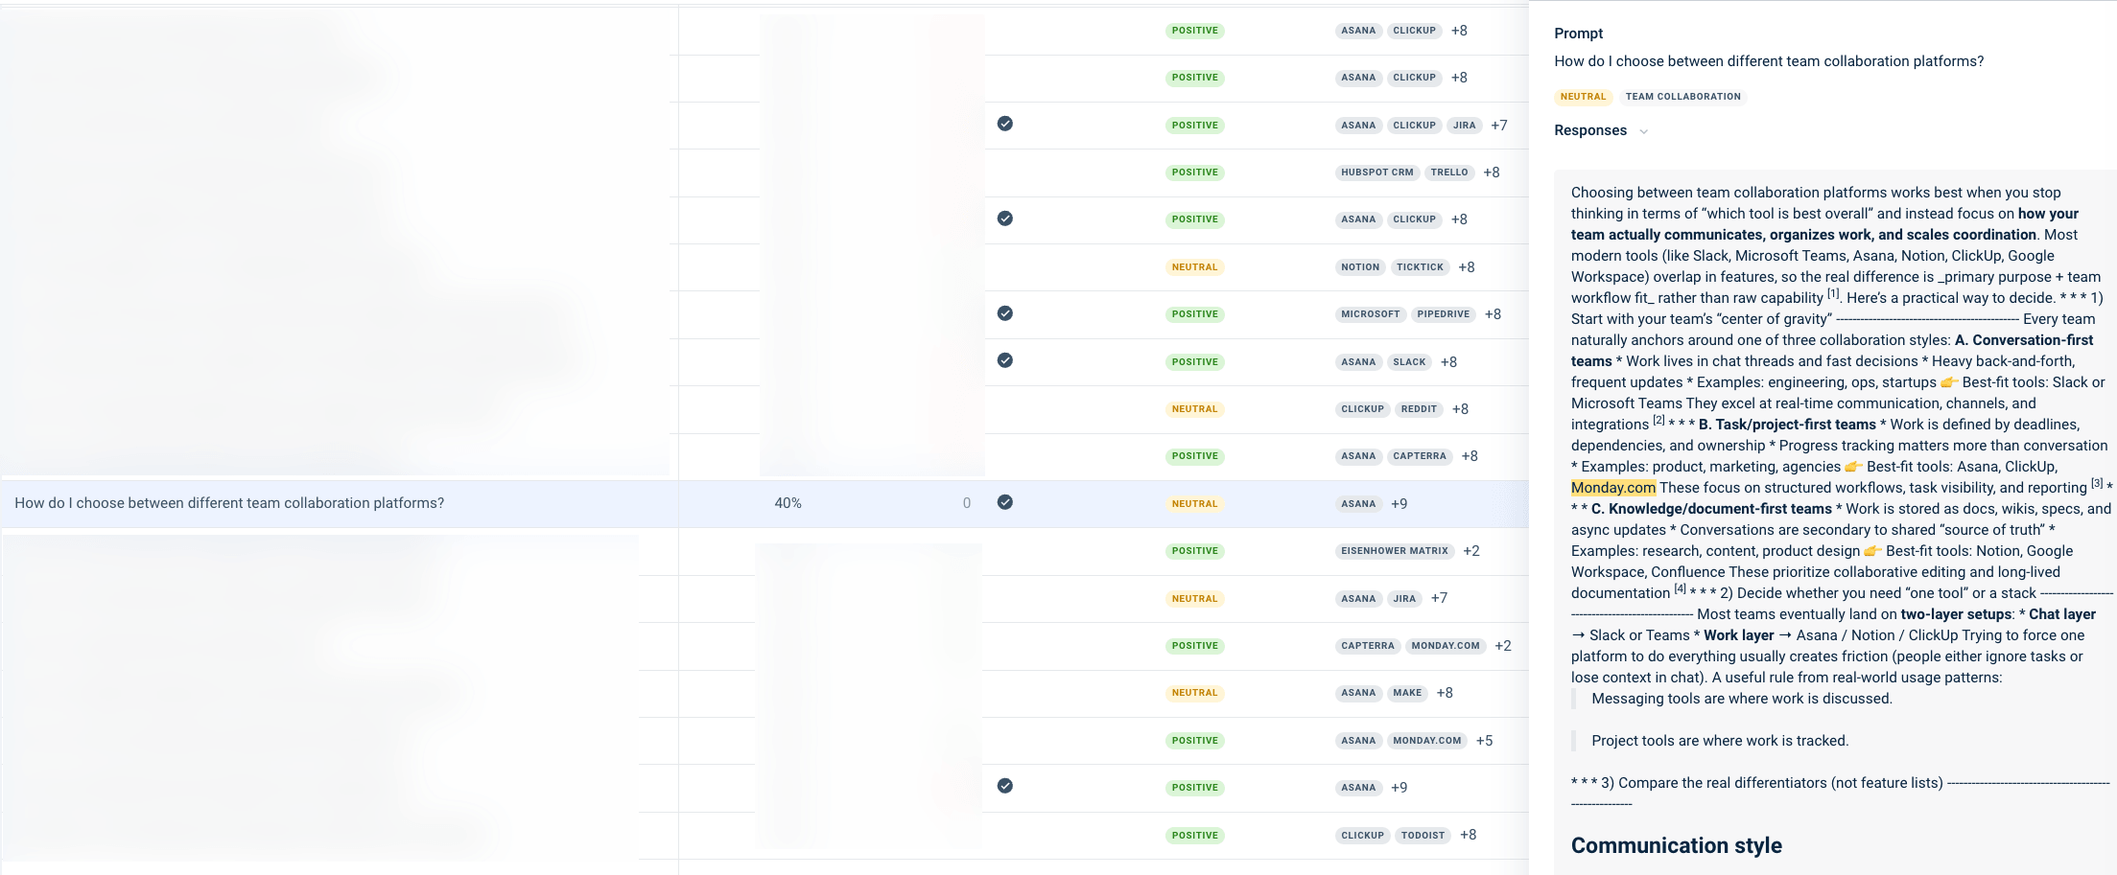Screen dimensions: 2117x875
Task: Expand +8 next to the PIPEDRIVE tag
Action: pyautogui.click(x=1493, y=314)
